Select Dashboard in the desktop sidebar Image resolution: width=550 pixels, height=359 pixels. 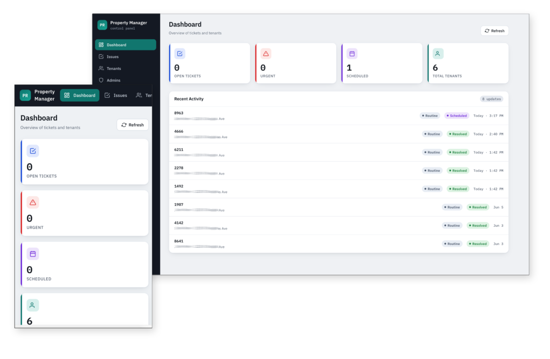click(x=126, y=45)
